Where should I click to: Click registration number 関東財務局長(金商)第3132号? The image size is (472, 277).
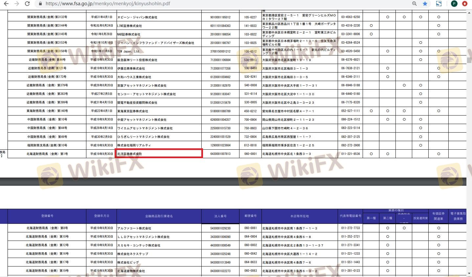(47, 17)
